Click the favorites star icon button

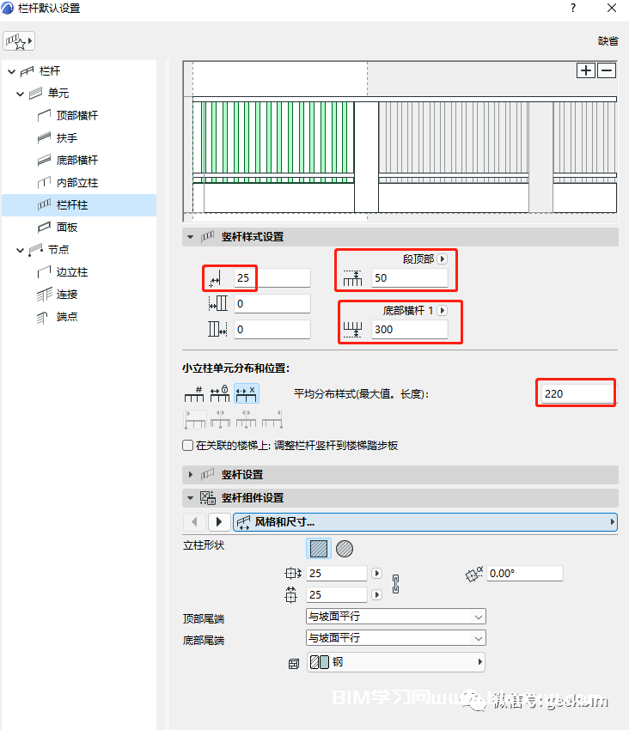(18, 40)
